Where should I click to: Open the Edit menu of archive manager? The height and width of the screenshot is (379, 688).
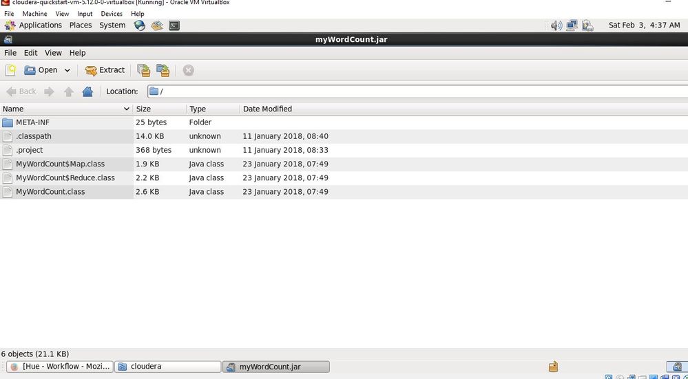(30, 52)
